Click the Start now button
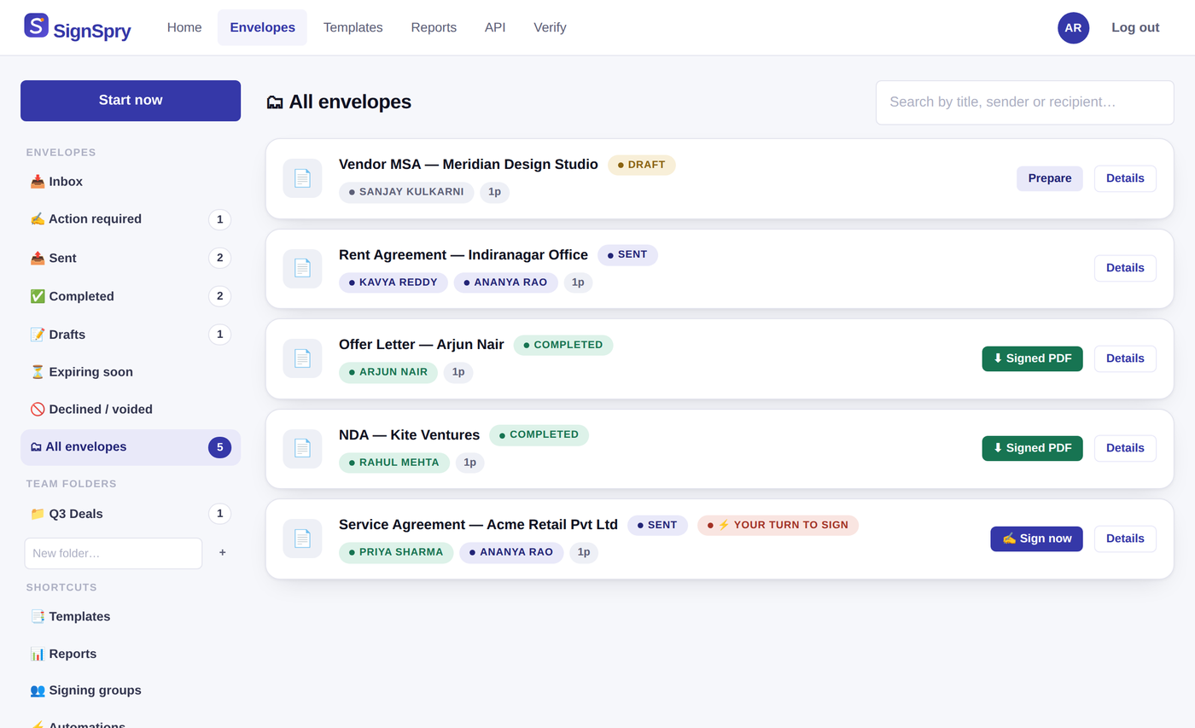This screenshot has height=728, width=1195. [131, 101]
